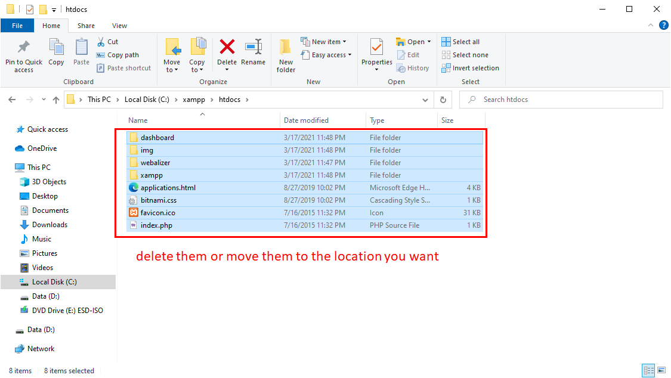Click Select none option

(x=465, y=55)
